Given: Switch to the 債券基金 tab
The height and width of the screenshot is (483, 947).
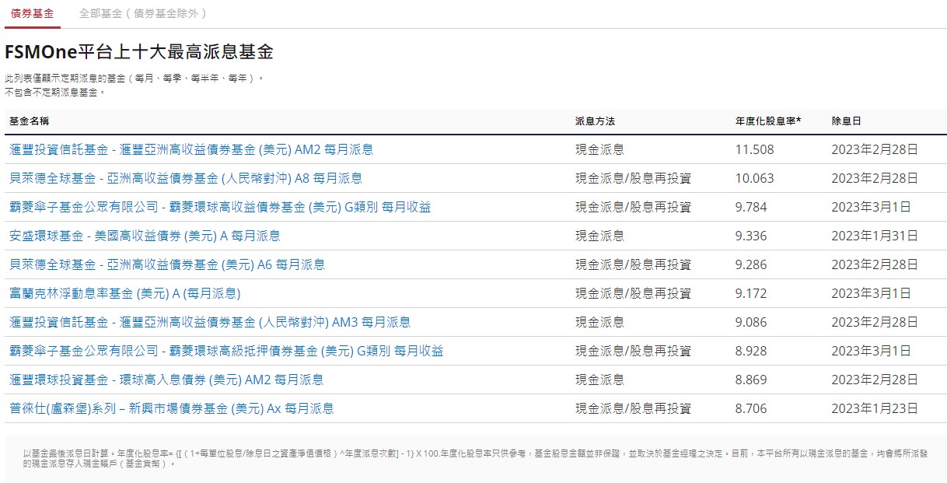Looking at the screenshot, I should 33,14.
